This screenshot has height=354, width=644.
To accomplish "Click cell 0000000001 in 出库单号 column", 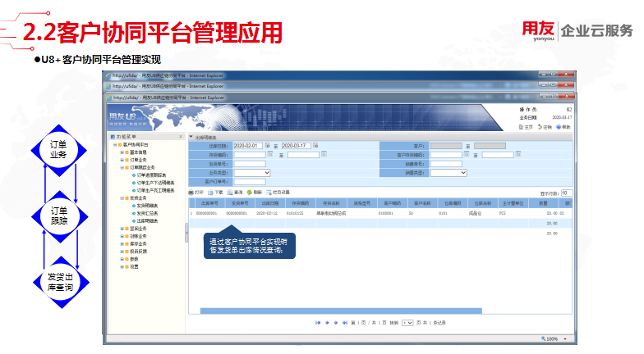I will (206, 213).
